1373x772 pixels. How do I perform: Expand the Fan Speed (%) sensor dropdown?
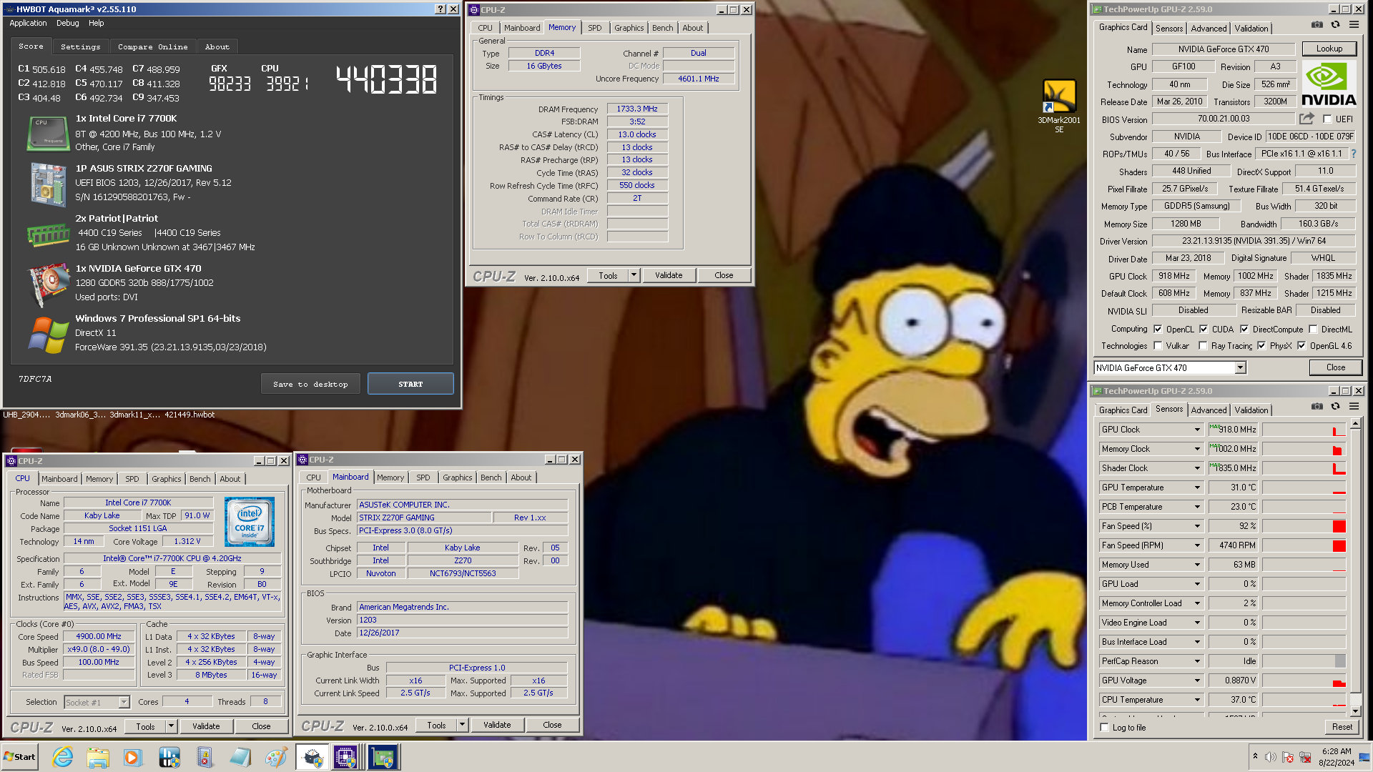point(1197,526)
